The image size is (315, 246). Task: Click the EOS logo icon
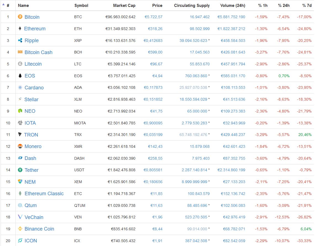point(20,76)
